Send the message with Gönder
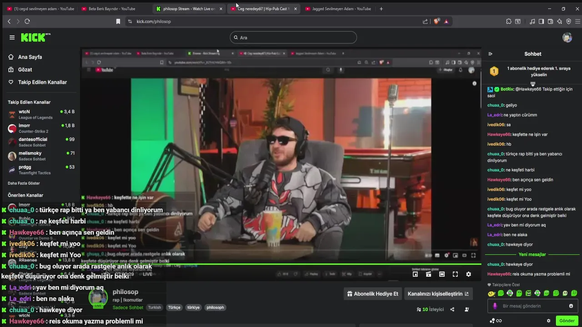This screenshot has height=327, width=582. pos(567,321)
